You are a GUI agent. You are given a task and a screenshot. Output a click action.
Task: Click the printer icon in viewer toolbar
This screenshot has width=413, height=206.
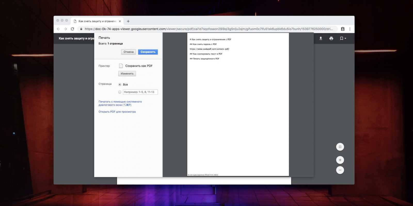[x=331, y=38]
